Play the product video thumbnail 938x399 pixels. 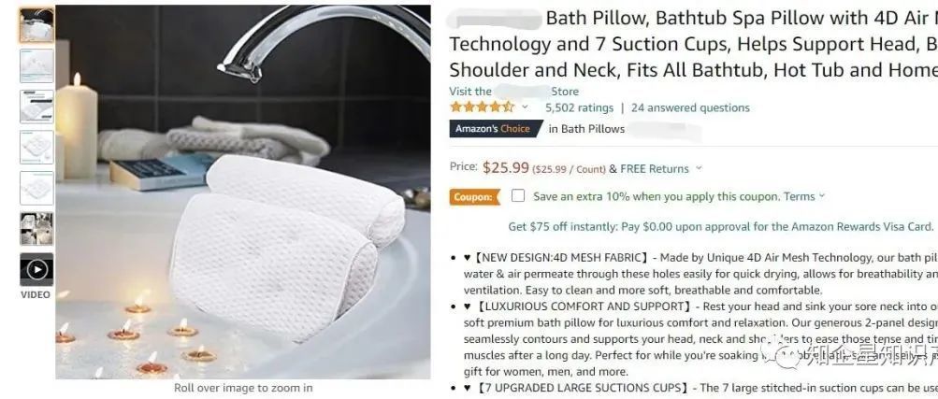(36, 269)
